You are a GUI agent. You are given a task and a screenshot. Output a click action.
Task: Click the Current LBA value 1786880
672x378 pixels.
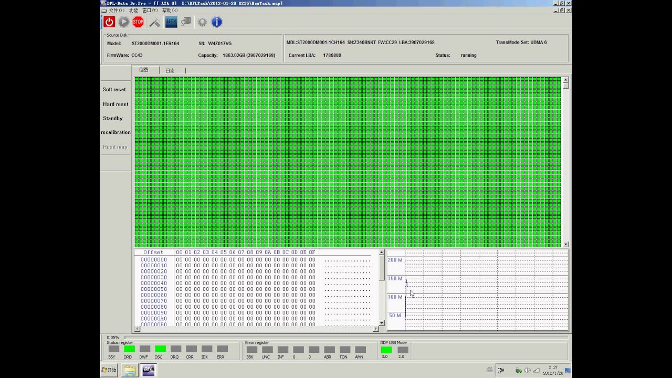[x=332, y=55]
